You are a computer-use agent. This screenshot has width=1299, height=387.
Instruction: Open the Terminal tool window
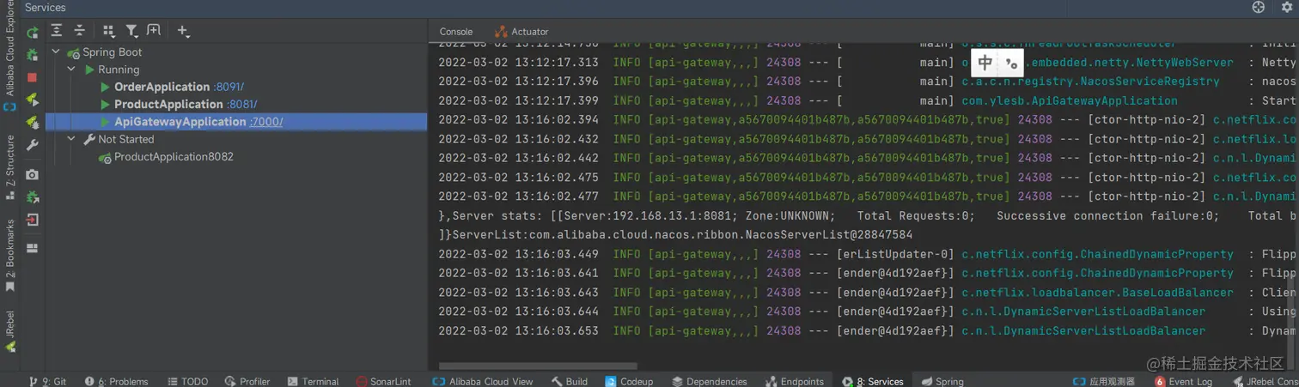313,381
